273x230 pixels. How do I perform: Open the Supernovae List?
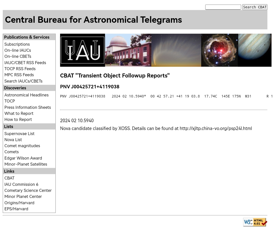pyautogui.click(x=19, y=134)
